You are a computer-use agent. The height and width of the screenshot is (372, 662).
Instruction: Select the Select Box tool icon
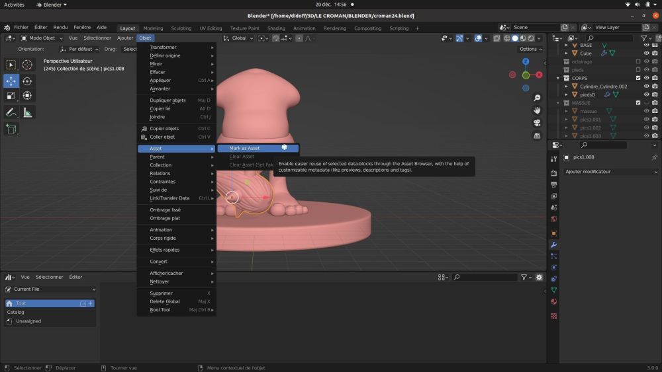pos(11,65)
